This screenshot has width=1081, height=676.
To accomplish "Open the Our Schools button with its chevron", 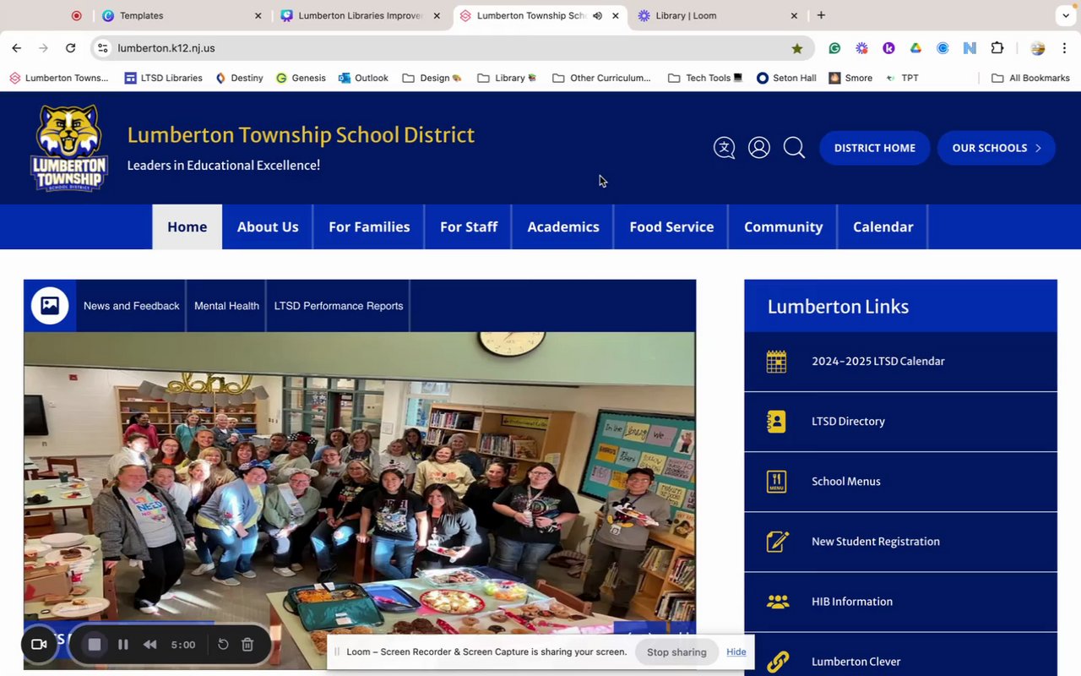I will tap(997, 148).
